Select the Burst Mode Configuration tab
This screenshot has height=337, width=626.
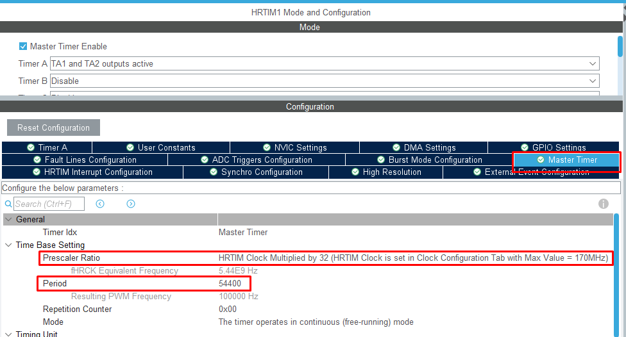click(429, 160)
